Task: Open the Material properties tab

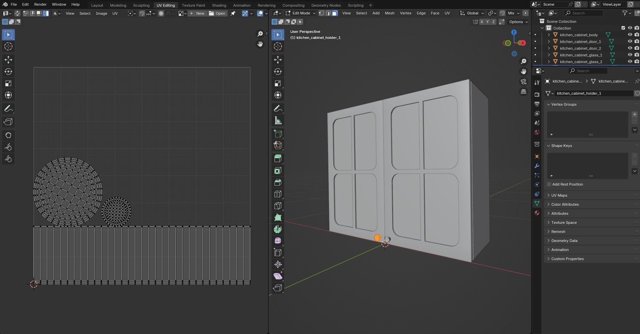Action: point(537,213)
